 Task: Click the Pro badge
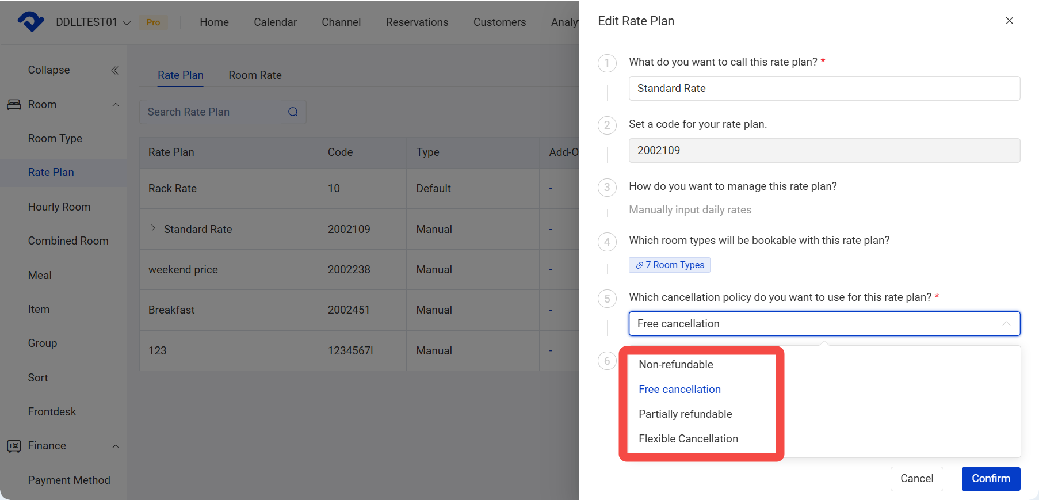pos(153,22)
